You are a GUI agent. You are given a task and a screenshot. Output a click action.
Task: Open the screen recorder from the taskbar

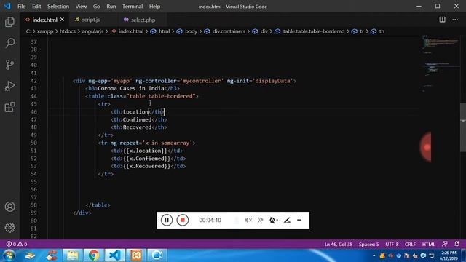coord(157,255)
